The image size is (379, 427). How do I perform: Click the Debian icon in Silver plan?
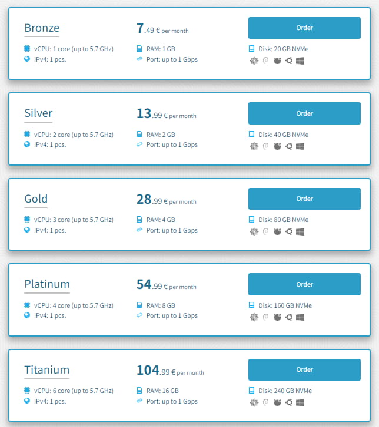265,146
